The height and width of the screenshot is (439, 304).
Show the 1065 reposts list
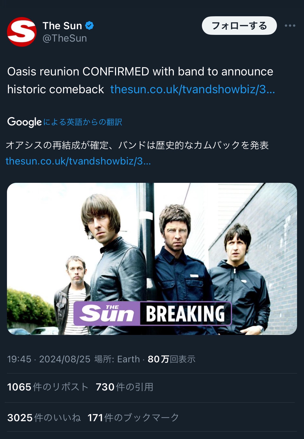click(x=48, y=387)
